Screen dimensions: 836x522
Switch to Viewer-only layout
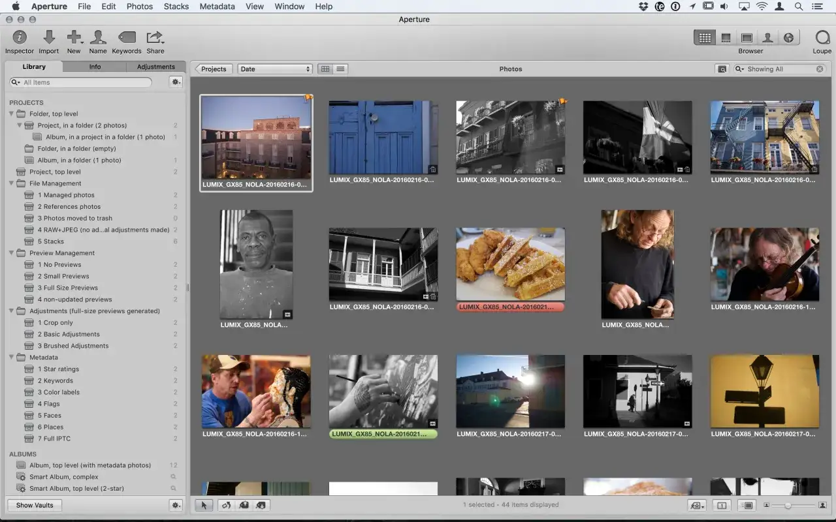(x=747, y=38)
